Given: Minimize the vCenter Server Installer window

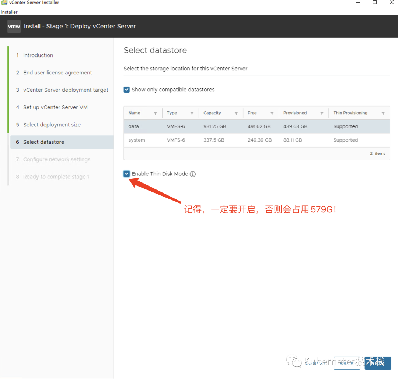Looking at the screenshot, I should [358, 3].
